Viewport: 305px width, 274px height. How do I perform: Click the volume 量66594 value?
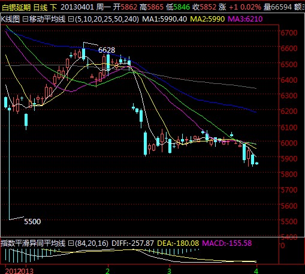click(x=277, y=7)
